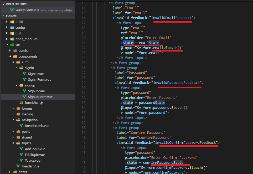Screen dimensions: 253x174
Task: Click the Vue icon beside AddTopic.vue
Action: point(21,149)
